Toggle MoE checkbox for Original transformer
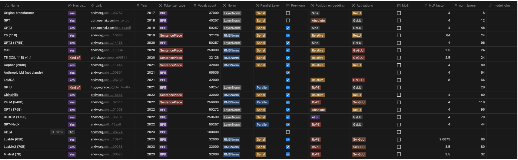This screenshot has height=160, width=518. coord(399,13)
